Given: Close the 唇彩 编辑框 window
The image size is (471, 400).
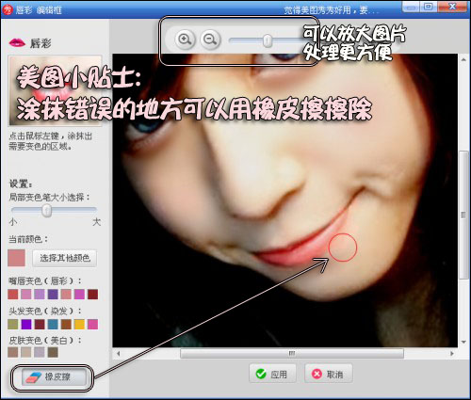Looking at the screenshot, I should [452, 7].
